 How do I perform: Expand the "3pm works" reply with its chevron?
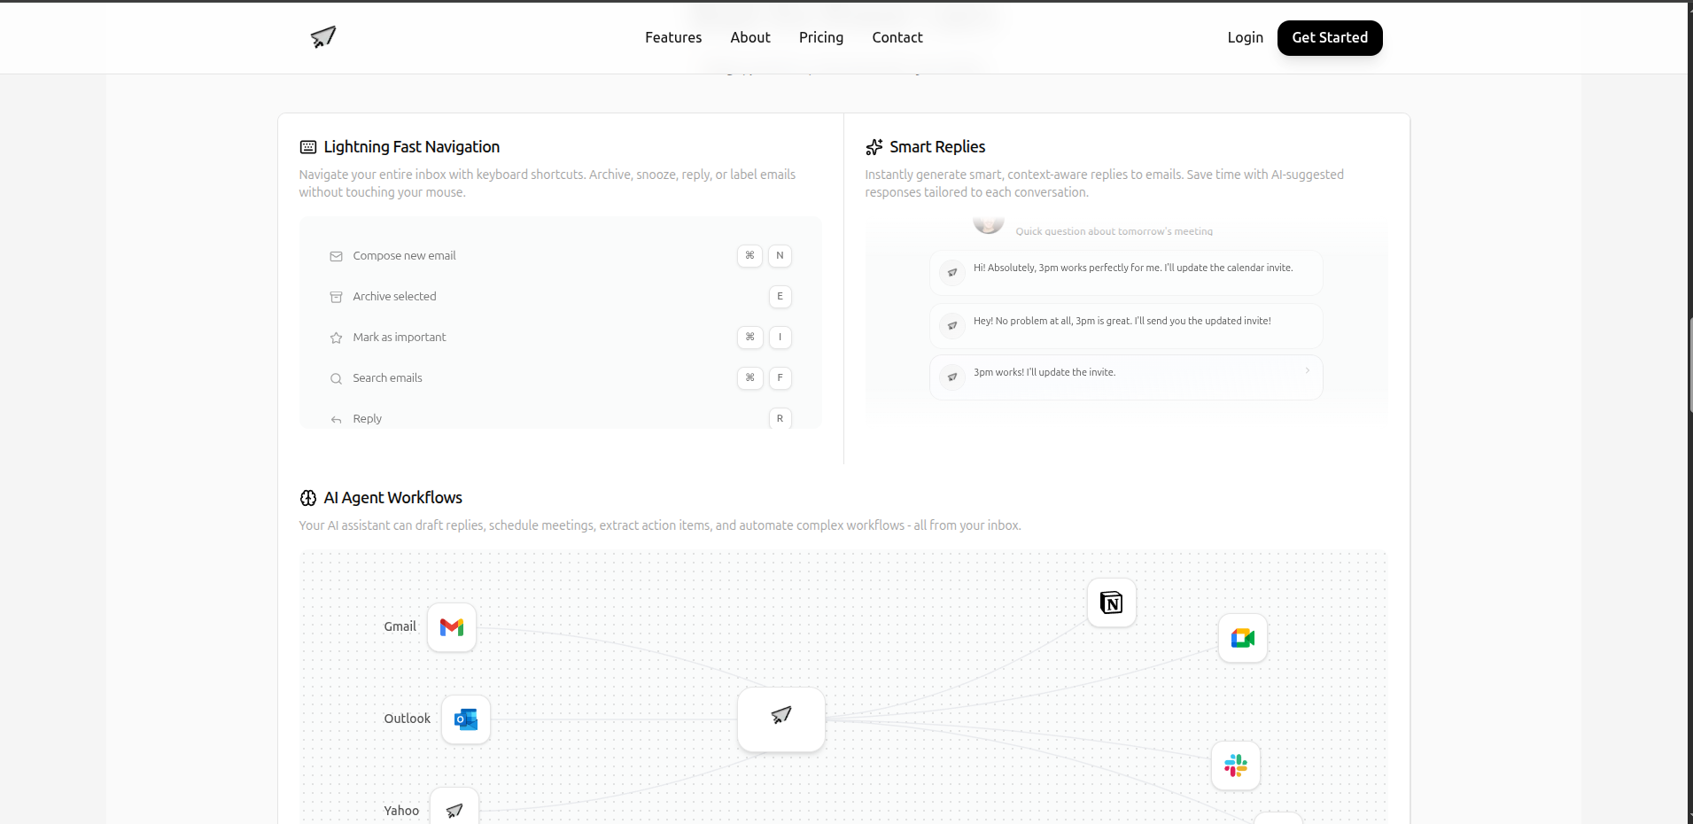[1308, 370]
